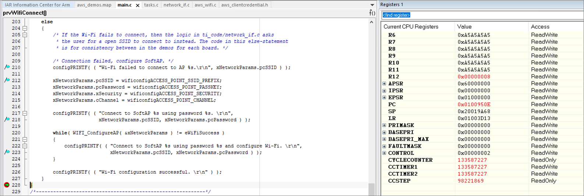Toggle the breakpoint on line 228
Screen dimensions: 584x196
(7, 185)
